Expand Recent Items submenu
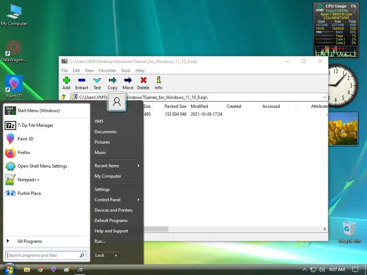The width and height of the screenshot is (367, 275). click(x=117, y=165)
